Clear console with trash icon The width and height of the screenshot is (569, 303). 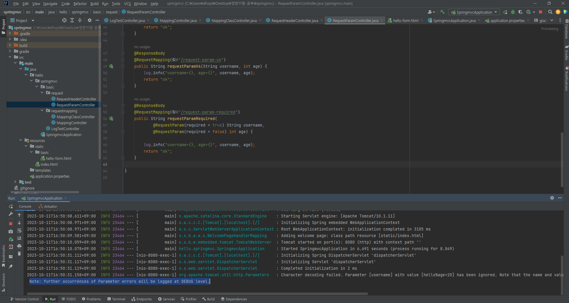click(x=19, y=253)
